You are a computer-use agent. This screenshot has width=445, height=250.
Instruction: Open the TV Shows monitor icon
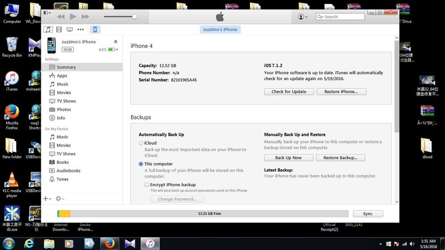70,30
